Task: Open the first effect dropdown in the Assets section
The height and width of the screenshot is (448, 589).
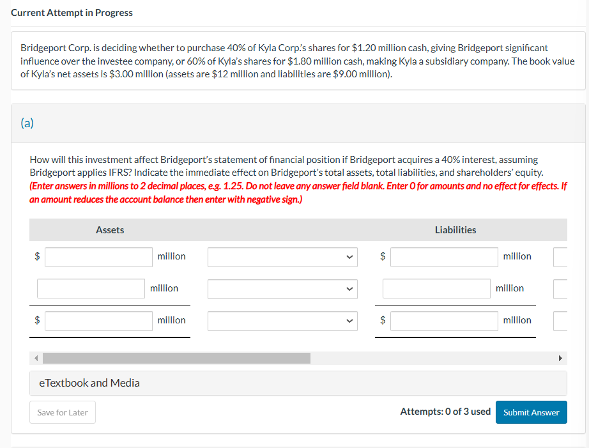Action: pyautogui.click(x=282, y=257)
